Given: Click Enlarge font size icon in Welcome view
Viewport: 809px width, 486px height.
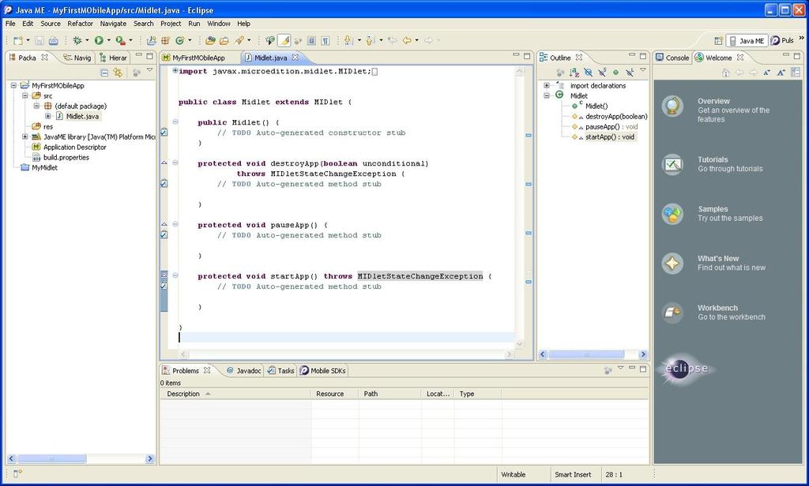Looking at the screenshot, I should (781, 73).
